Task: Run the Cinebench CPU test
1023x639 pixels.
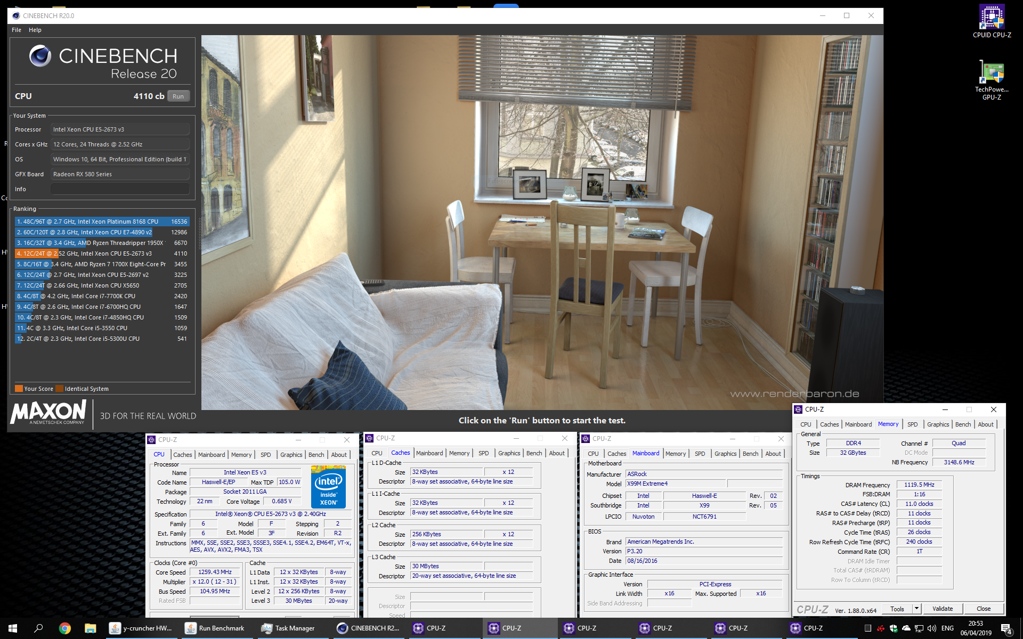Action: coord(178,96)
